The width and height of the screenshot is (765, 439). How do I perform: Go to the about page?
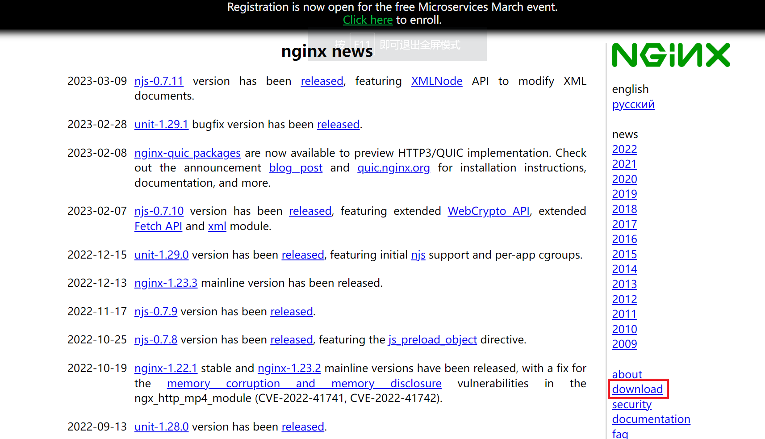pos(627,374)
